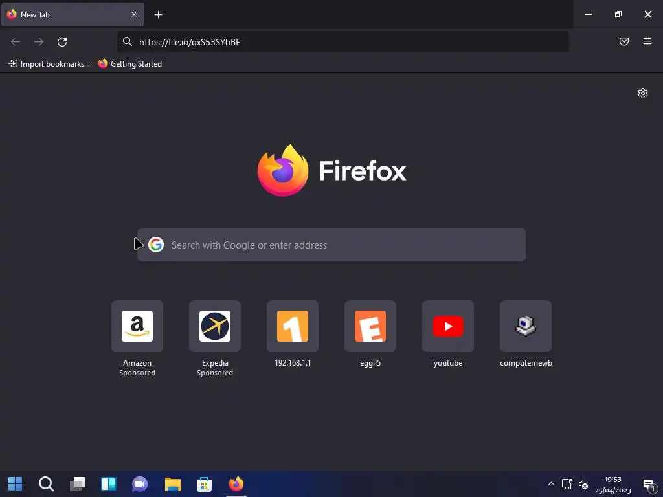The image size is (663, 497).
Task: Select the New Tab tab
Action: pos(73,14)
